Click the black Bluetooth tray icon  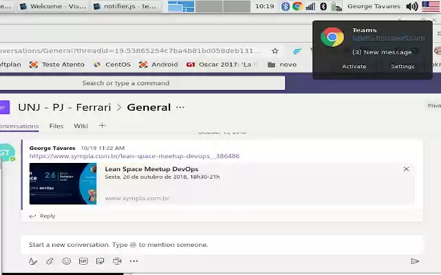point(323,6)
